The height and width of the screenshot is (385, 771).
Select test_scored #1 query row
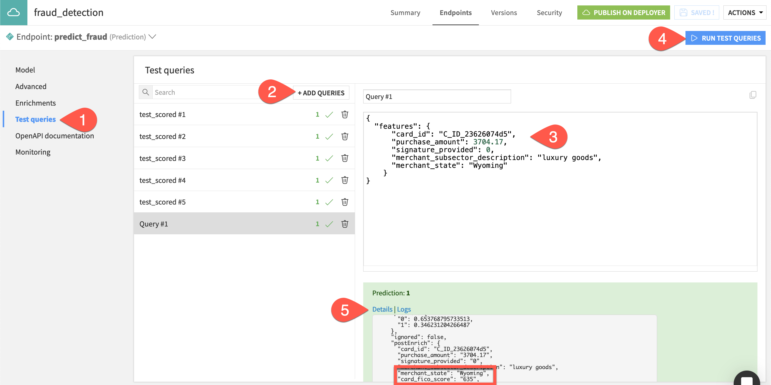[x=244, y=114]
